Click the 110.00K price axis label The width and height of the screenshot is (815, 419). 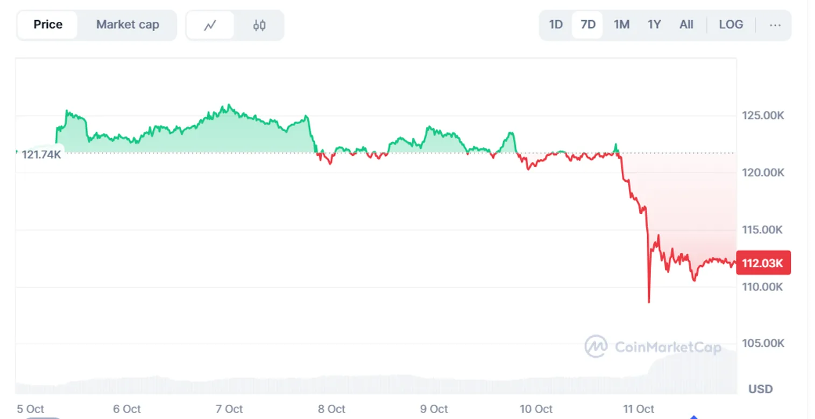click(x=763, y=287)
